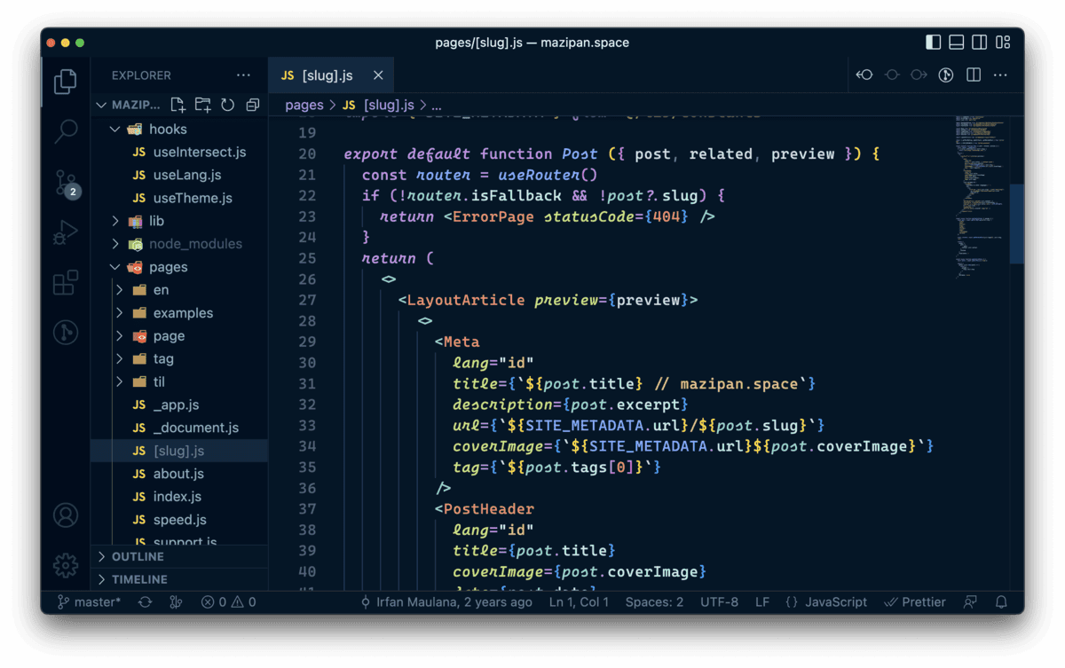The image size is (1065, 668).
Task: Open Source Control view with 2 changes
Action: (x=66, y=184)
